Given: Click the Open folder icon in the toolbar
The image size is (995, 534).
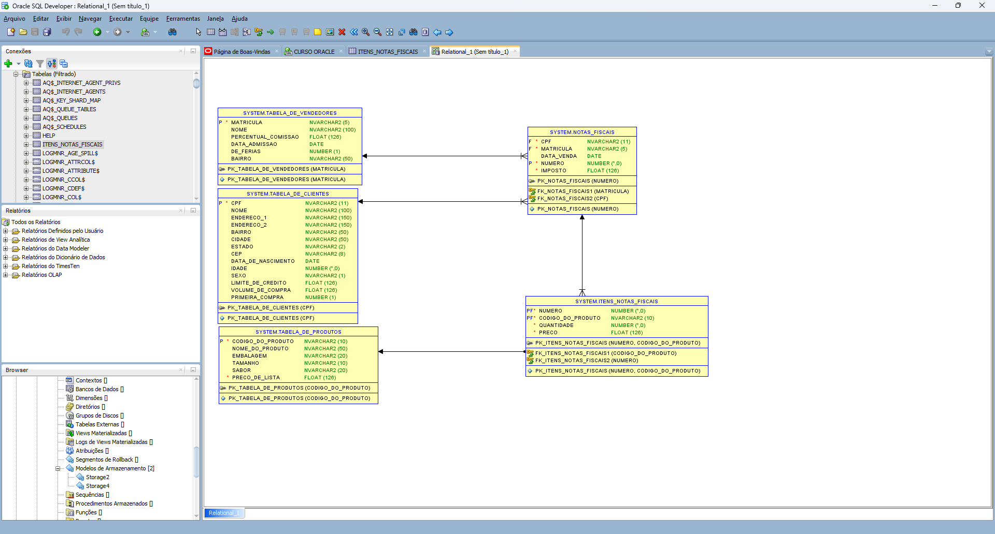Looking at the screenshot, I should click(x=23, y=32).
